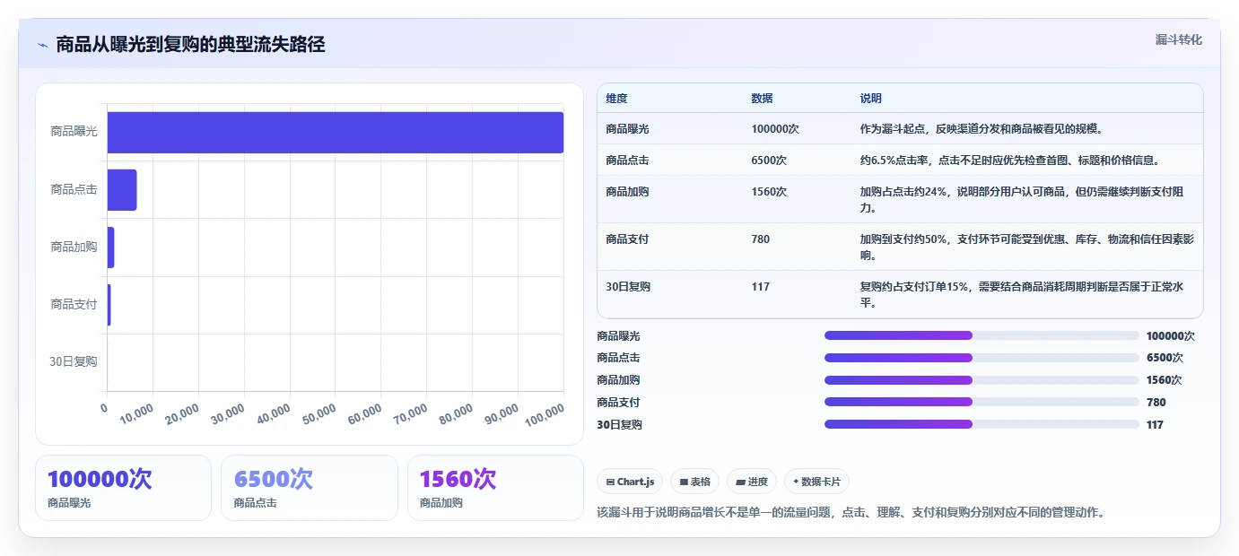Select the 进度 chip

tap(751, 482)
